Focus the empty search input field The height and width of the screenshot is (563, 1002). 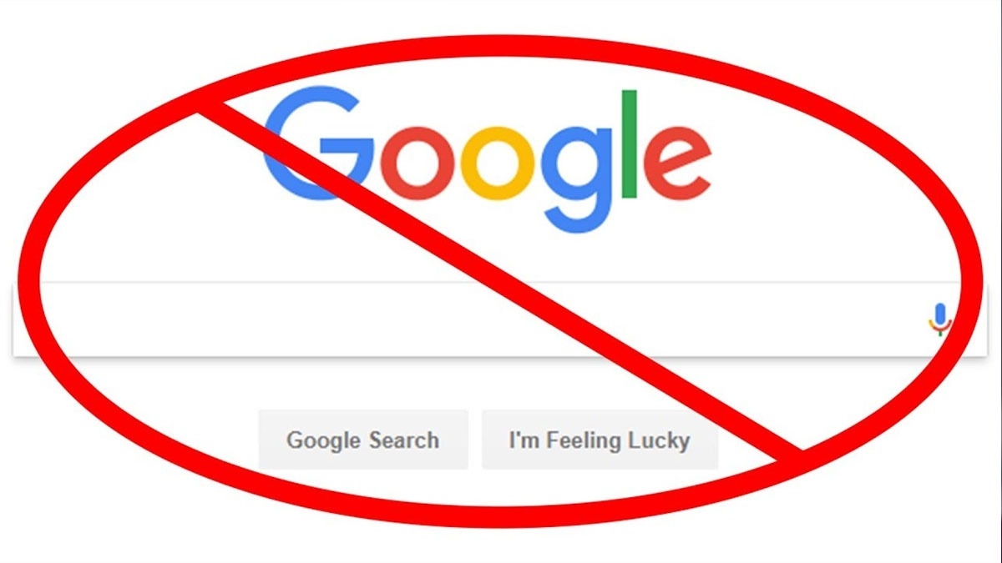tap(500, 319)
